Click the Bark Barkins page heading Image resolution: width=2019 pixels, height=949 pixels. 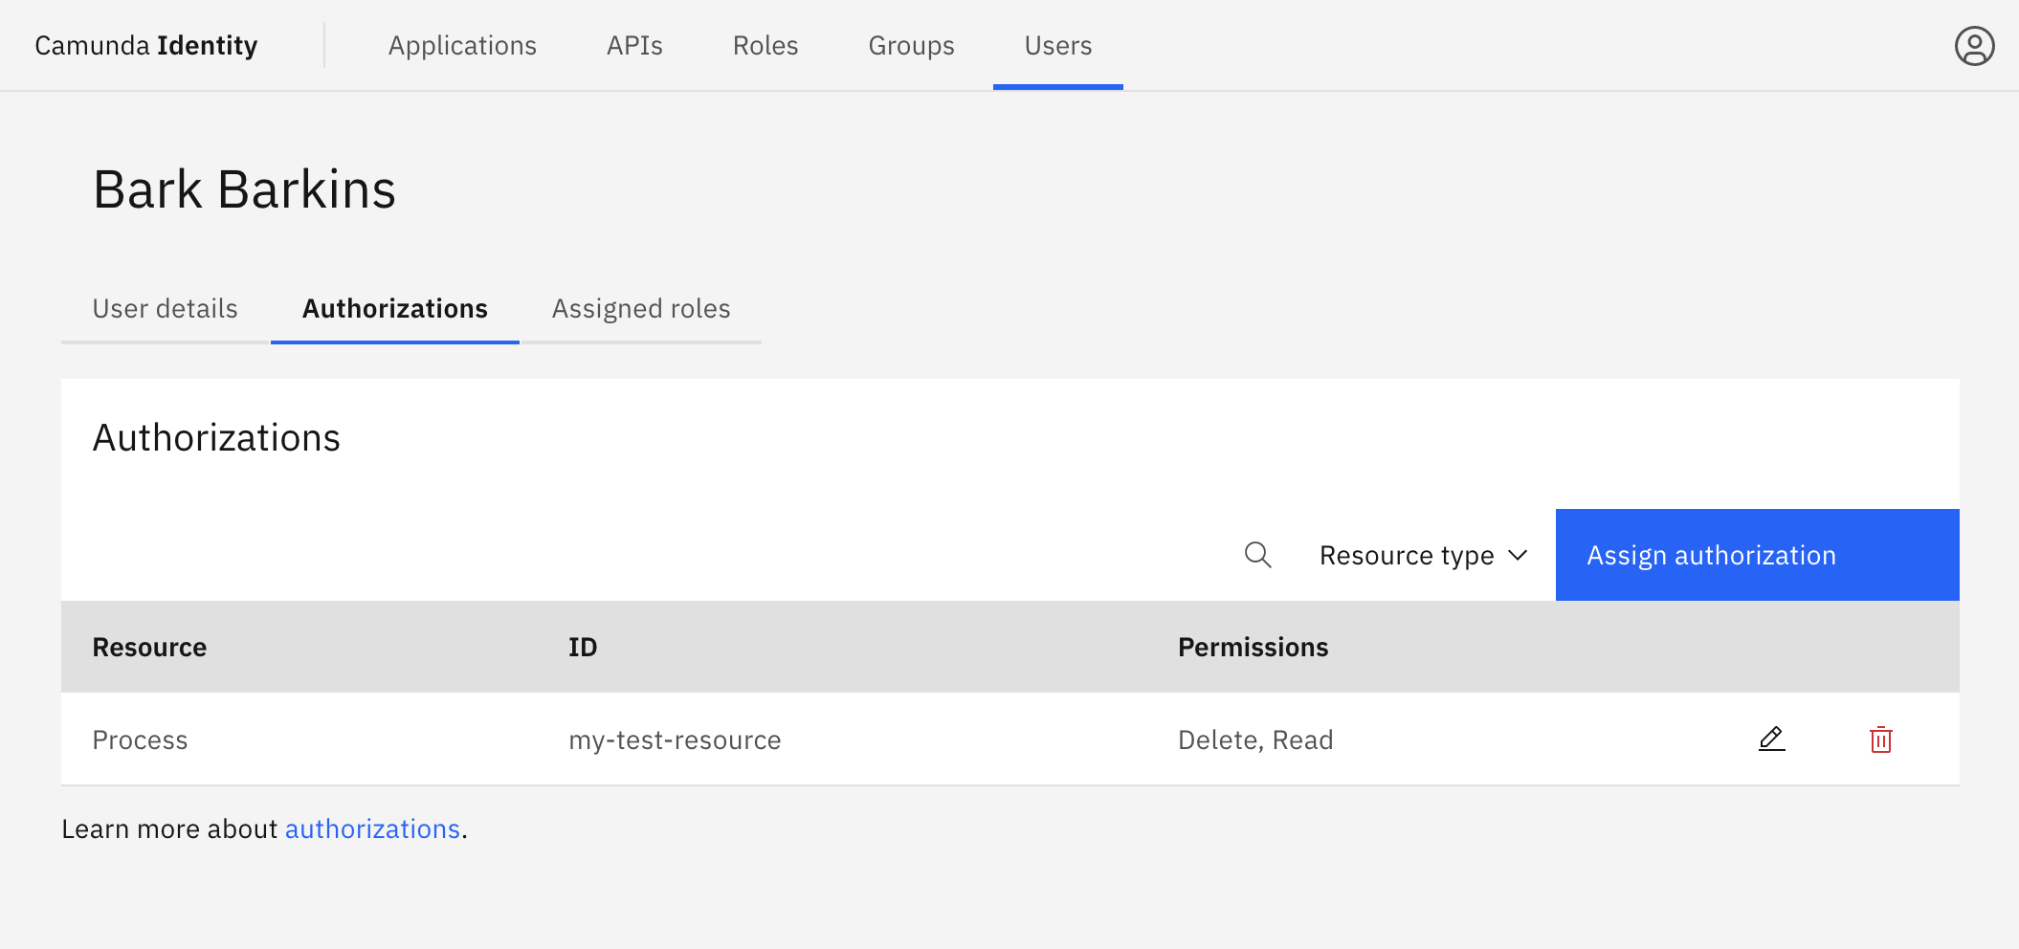click(244, 189)
